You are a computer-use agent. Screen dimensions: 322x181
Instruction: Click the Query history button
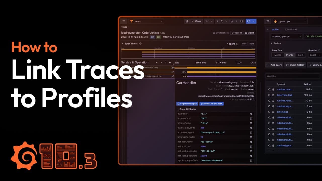pyautogui.click(x=295, y=65)
